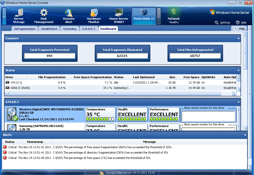Click the Size column header

169,77
